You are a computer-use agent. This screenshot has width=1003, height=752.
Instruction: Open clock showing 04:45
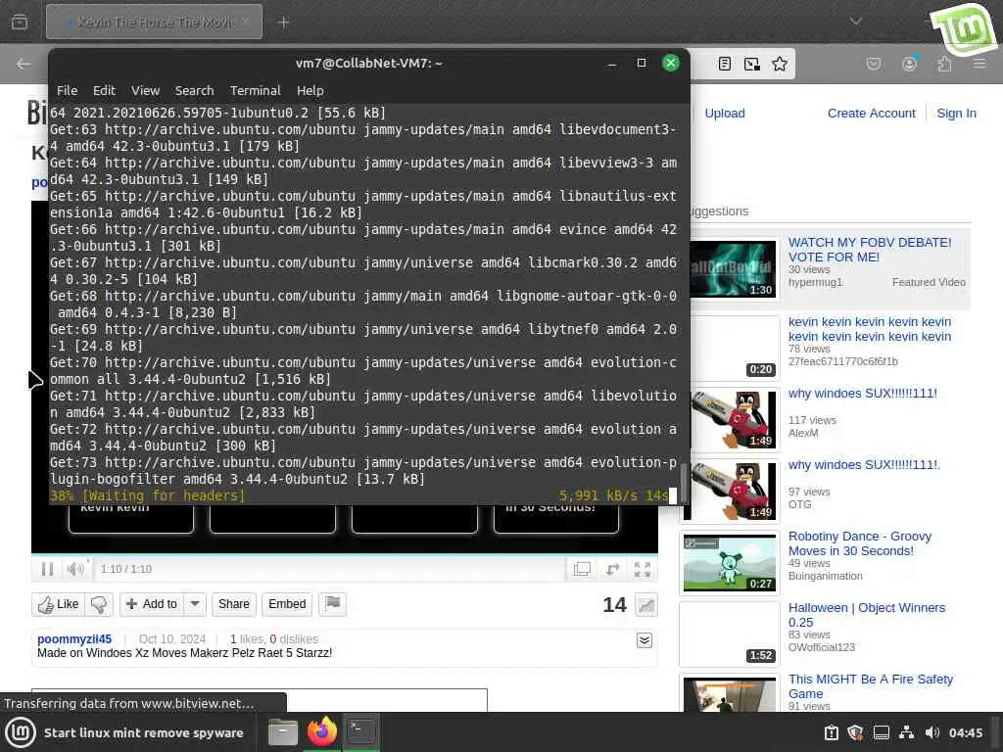[966, 732]
